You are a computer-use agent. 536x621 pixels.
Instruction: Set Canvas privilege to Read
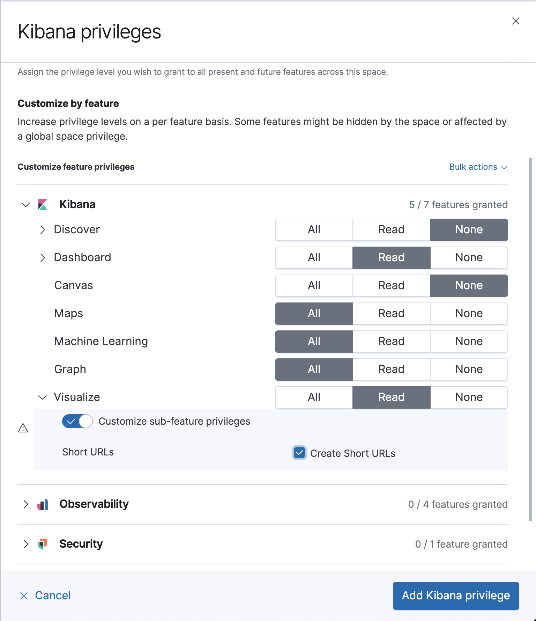point(391,286)
